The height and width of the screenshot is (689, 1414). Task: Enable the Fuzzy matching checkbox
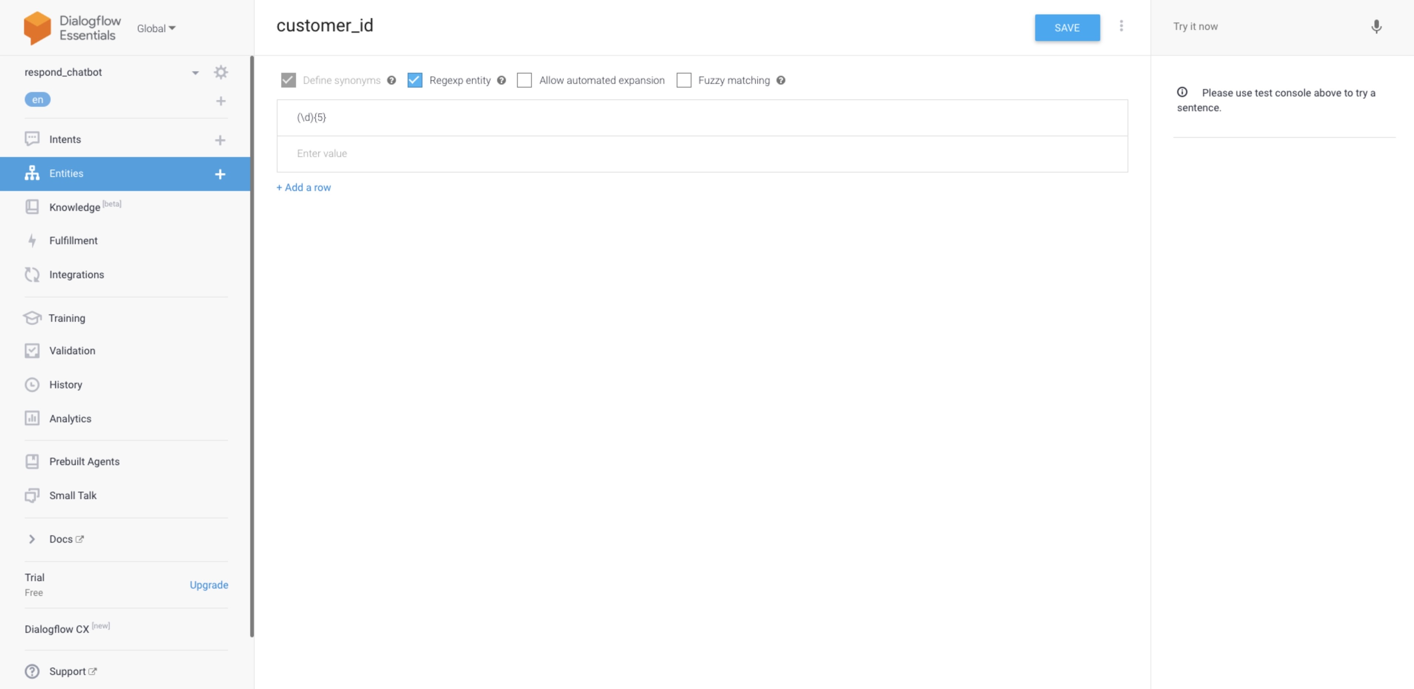[x=683, y=80]
